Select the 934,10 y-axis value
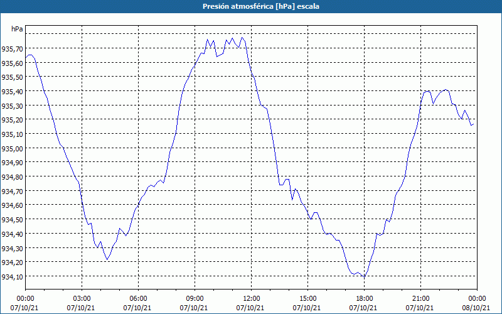This screenshot has height=314, width=502. click(x=13, y=276)
